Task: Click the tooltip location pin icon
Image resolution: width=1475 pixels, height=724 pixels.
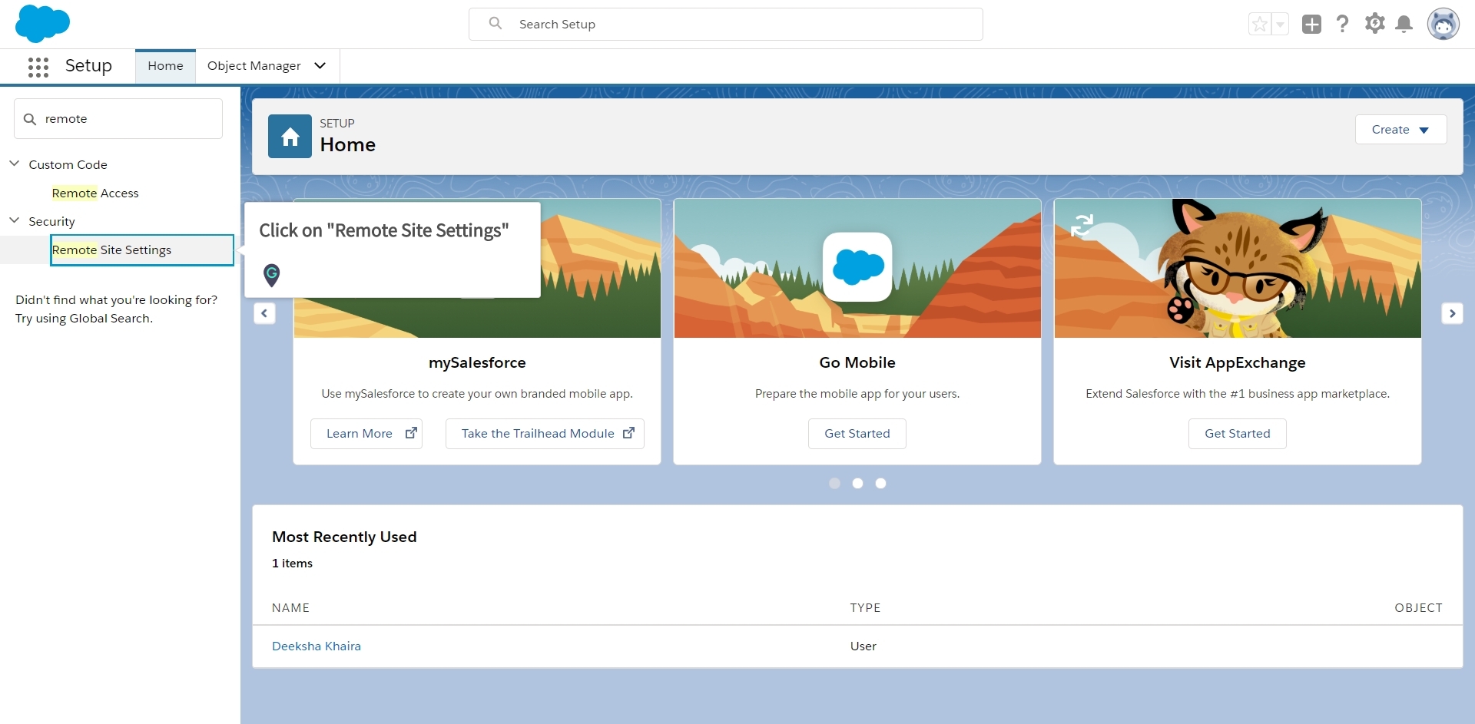Action: (271, 275)
